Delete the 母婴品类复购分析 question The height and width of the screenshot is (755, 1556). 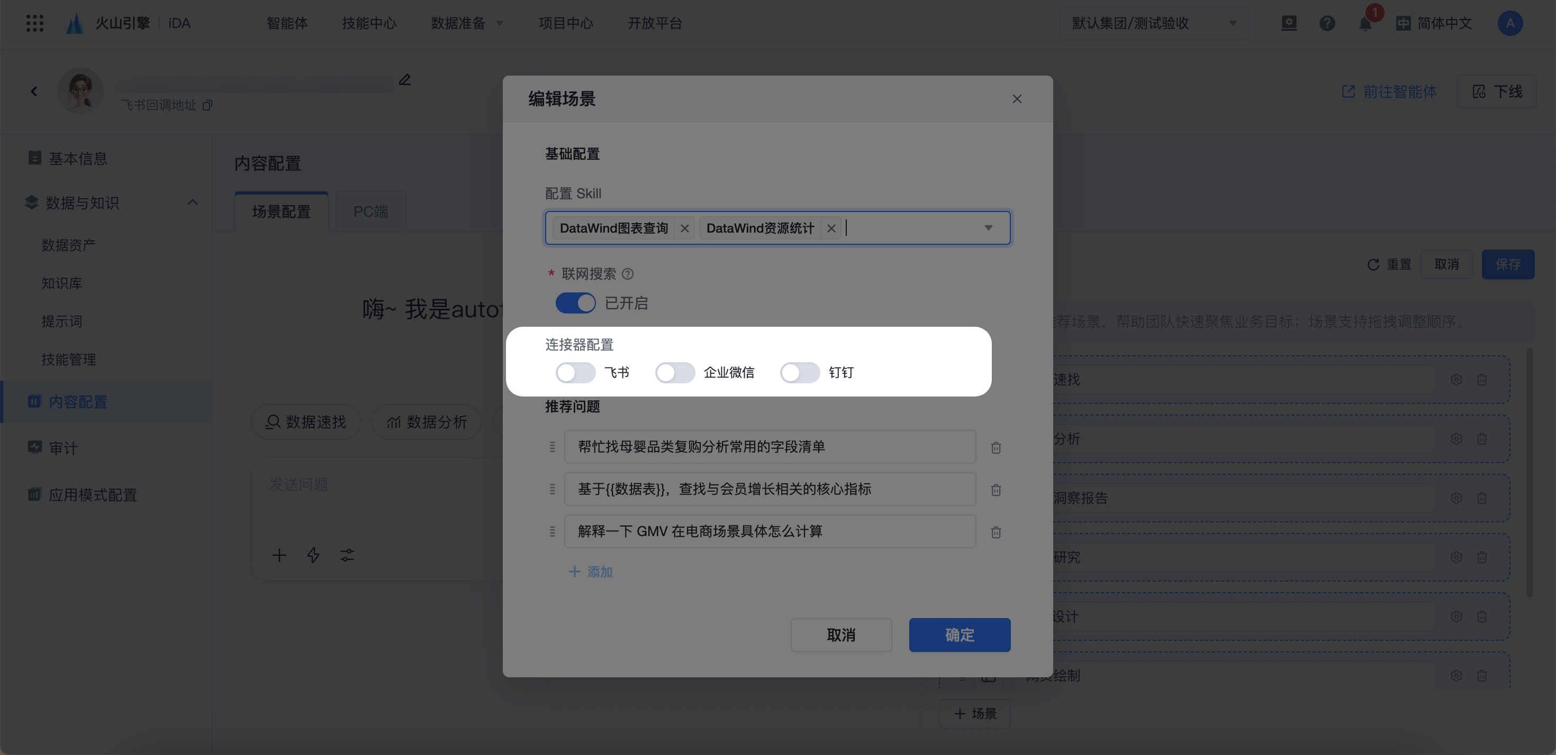(996, 447)
